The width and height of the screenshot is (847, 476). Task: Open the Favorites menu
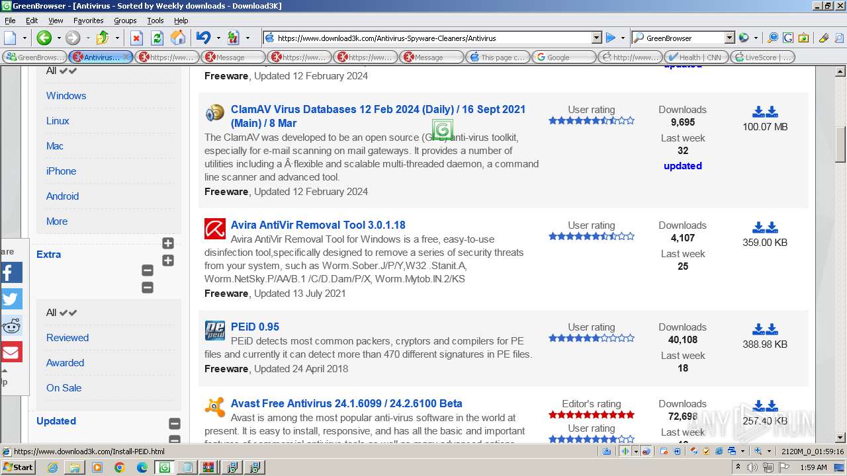(x=88, y=20)
